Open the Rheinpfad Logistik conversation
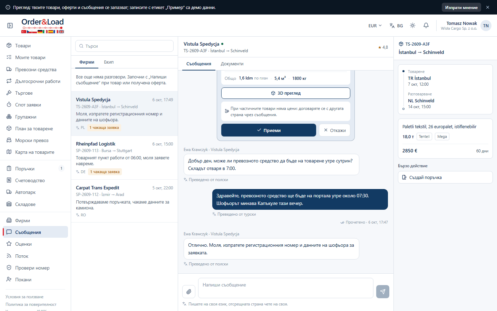 click(124, 158)
